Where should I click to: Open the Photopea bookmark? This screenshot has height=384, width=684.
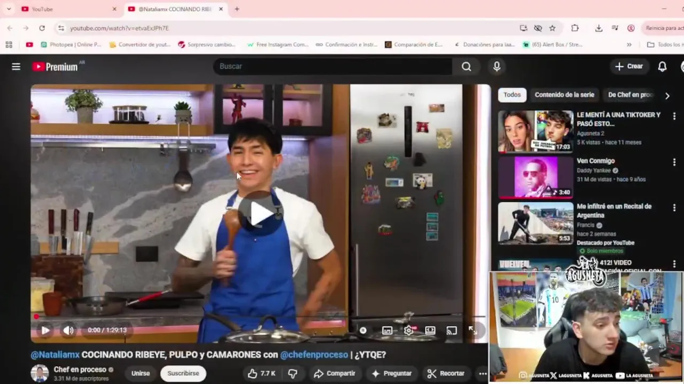tap(71, 45)
